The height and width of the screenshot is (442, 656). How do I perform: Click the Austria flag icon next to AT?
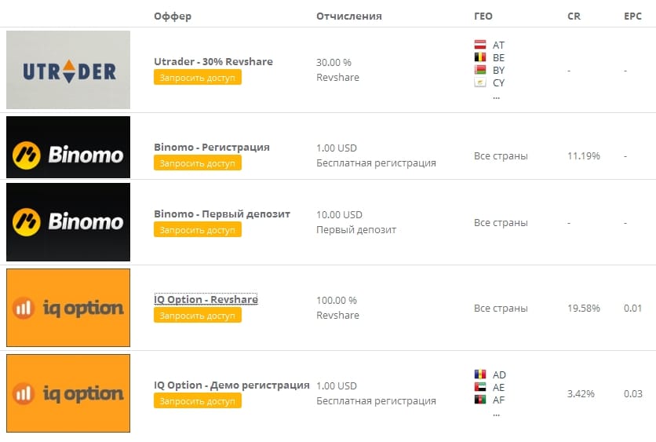480,45
